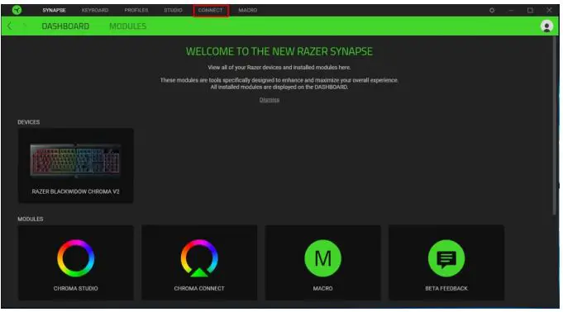The image size is (563, 312).
Task: Switch to the Synapse tab
Action: pyautogui.click(x=54, y=11)
